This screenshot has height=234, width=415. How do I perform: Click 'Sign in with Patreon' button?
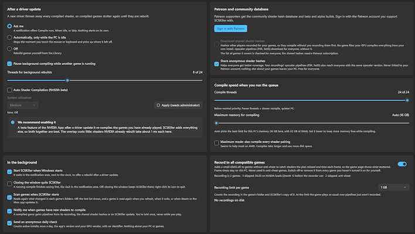(230, 29)
